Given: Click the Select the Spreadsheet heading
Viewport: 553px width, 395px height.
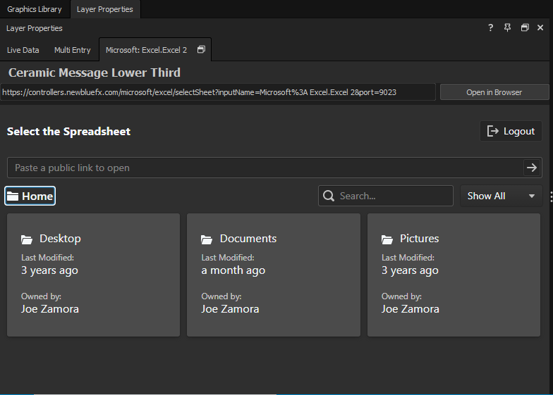Looking at the screenshot, I should [69, 131].
